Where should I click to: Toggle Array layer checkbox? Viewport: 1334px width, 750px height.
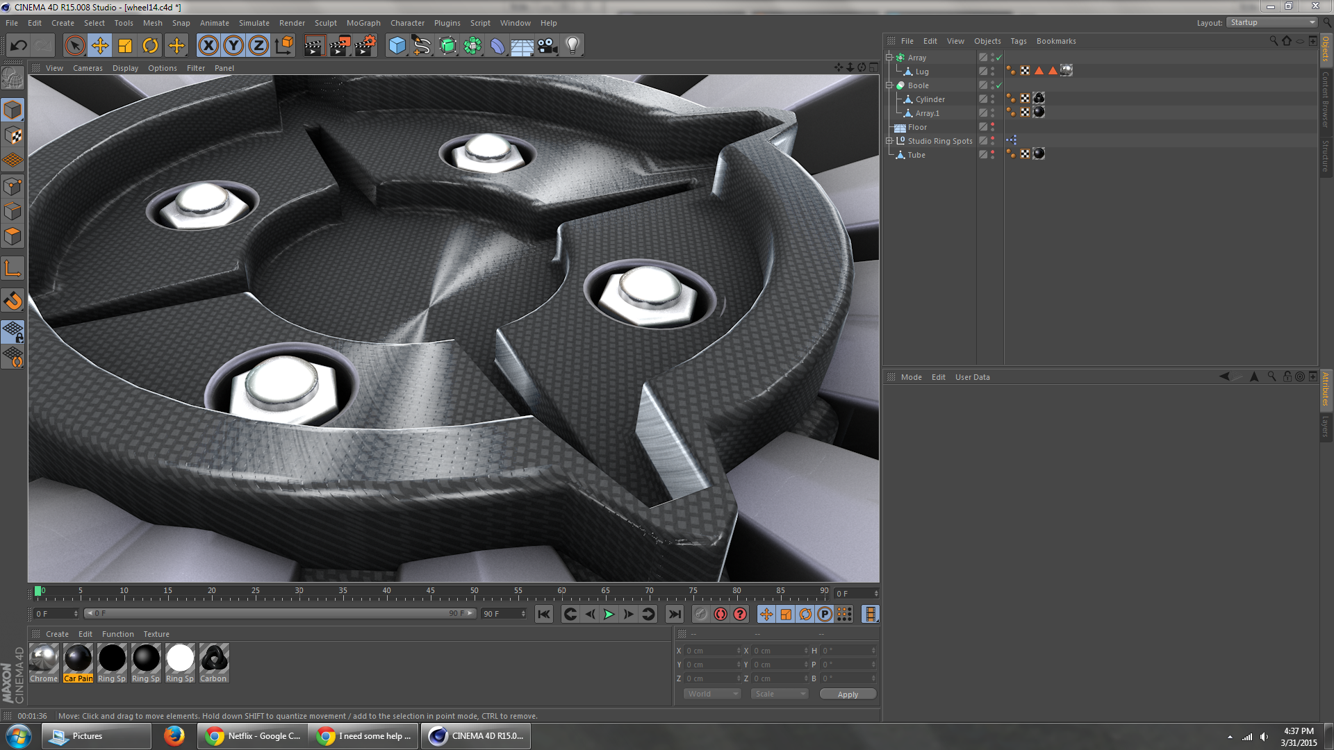coord(983,58)
